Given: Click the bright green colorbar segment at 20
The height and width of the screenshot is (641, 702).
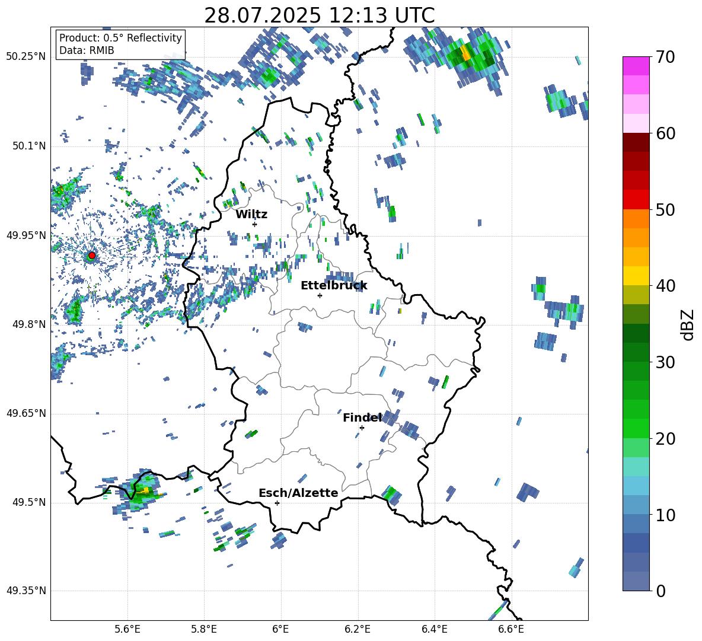Looking at the screenshot, I should point(636,429).
